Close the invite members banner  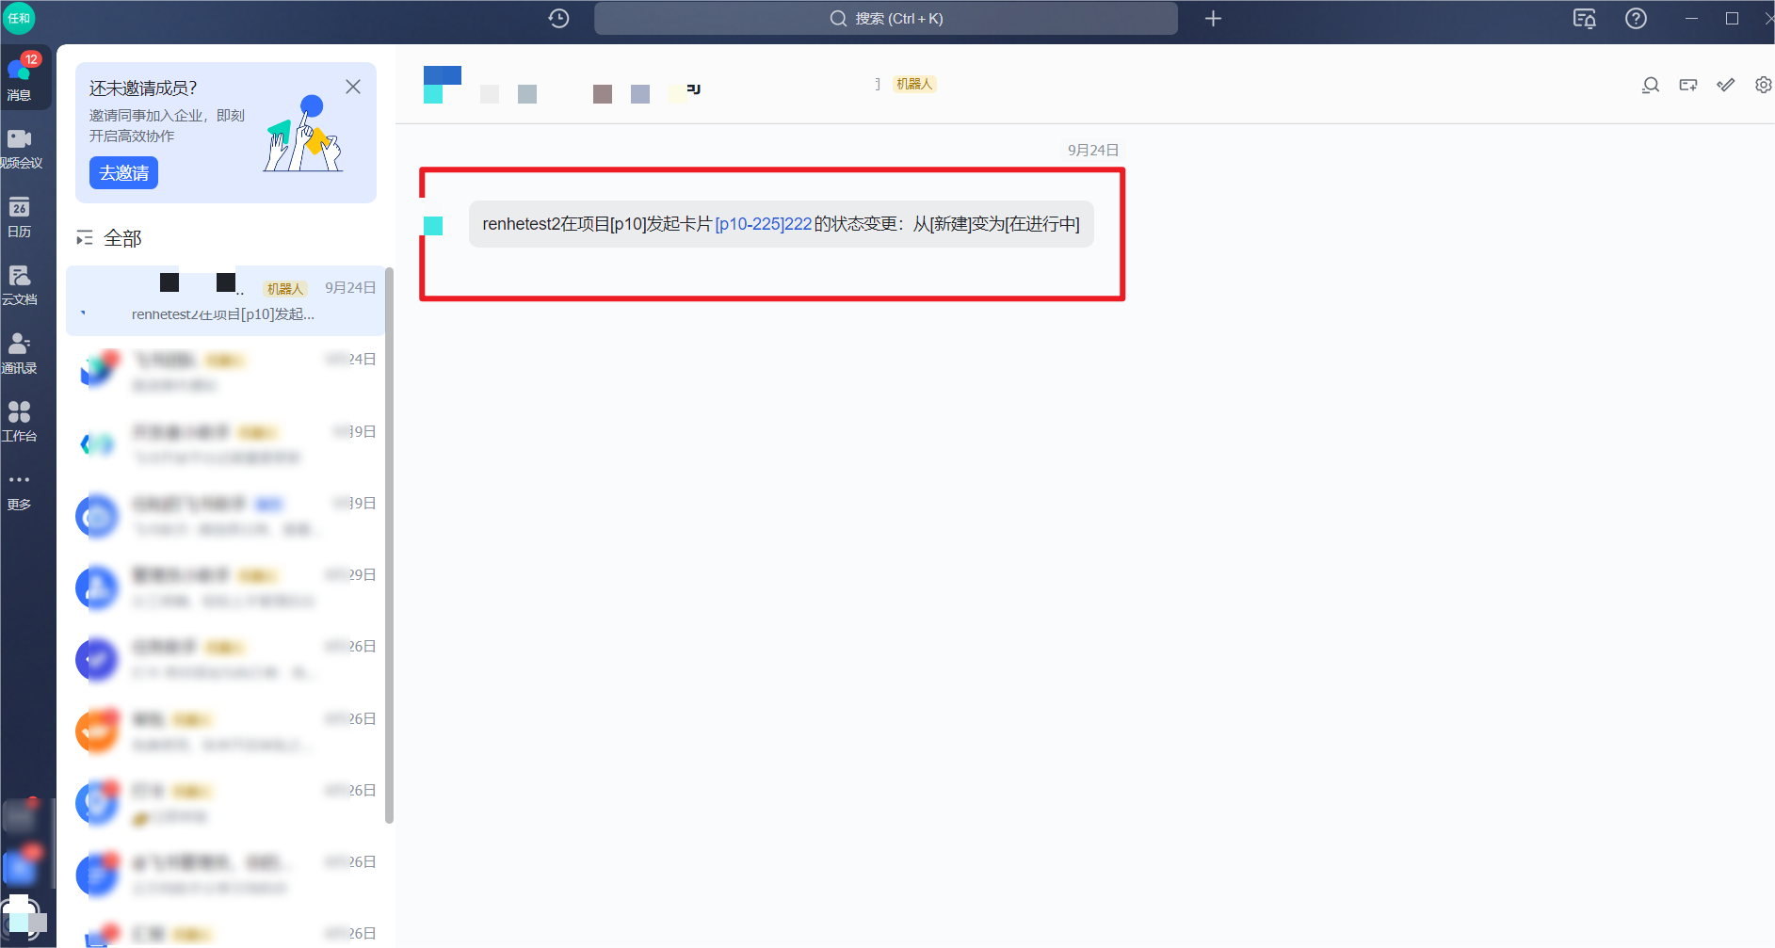click(353, 87)
